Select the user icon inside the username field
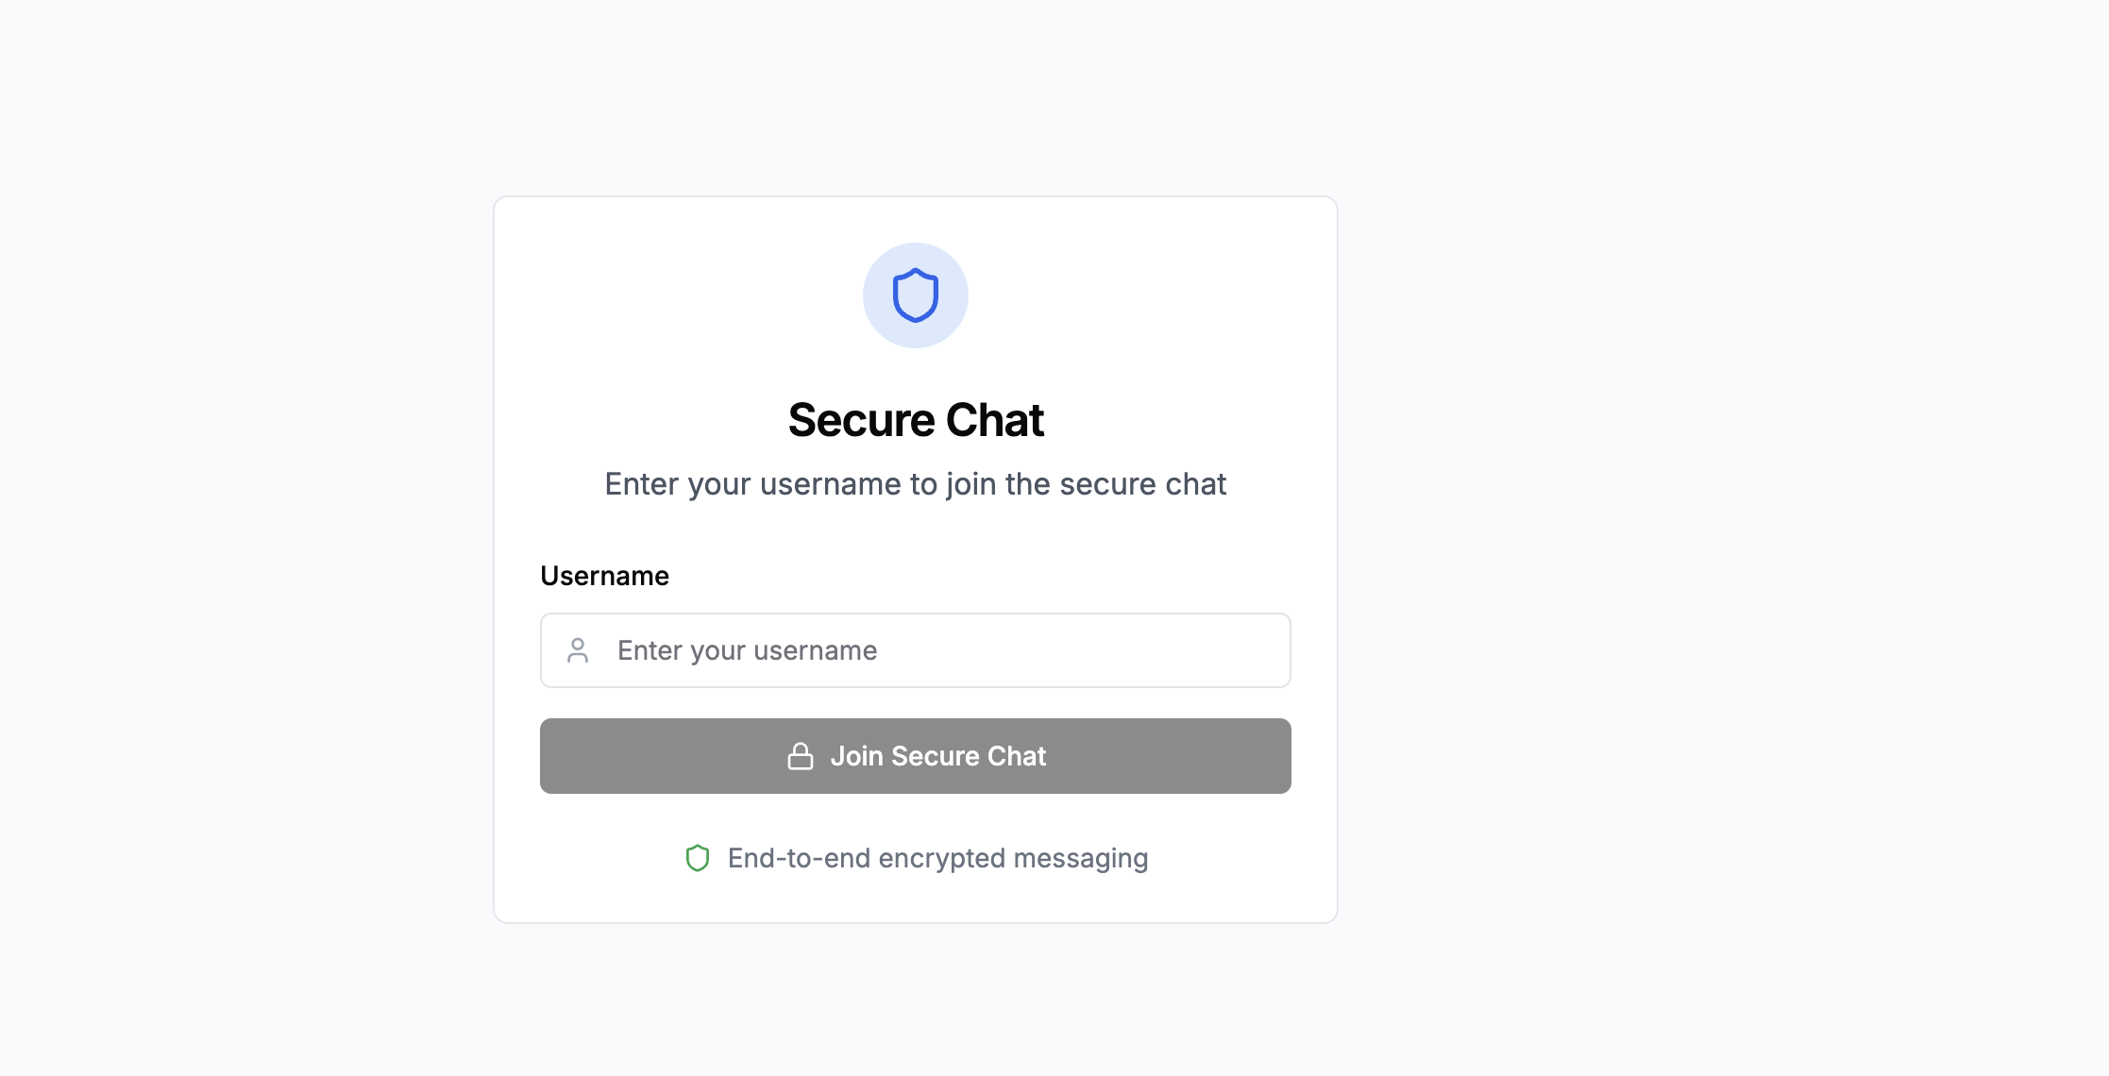Image resolution: width=2109 pixels, height=1076 pixels. point(578,649)
